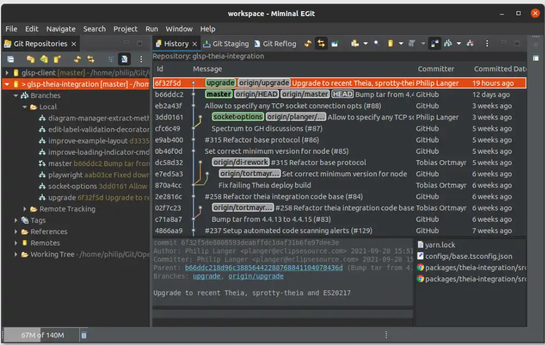Viewport: 545px width, 345px height.
Task: Toggle Link with Editor in History view
Action: tap(321, 43)
